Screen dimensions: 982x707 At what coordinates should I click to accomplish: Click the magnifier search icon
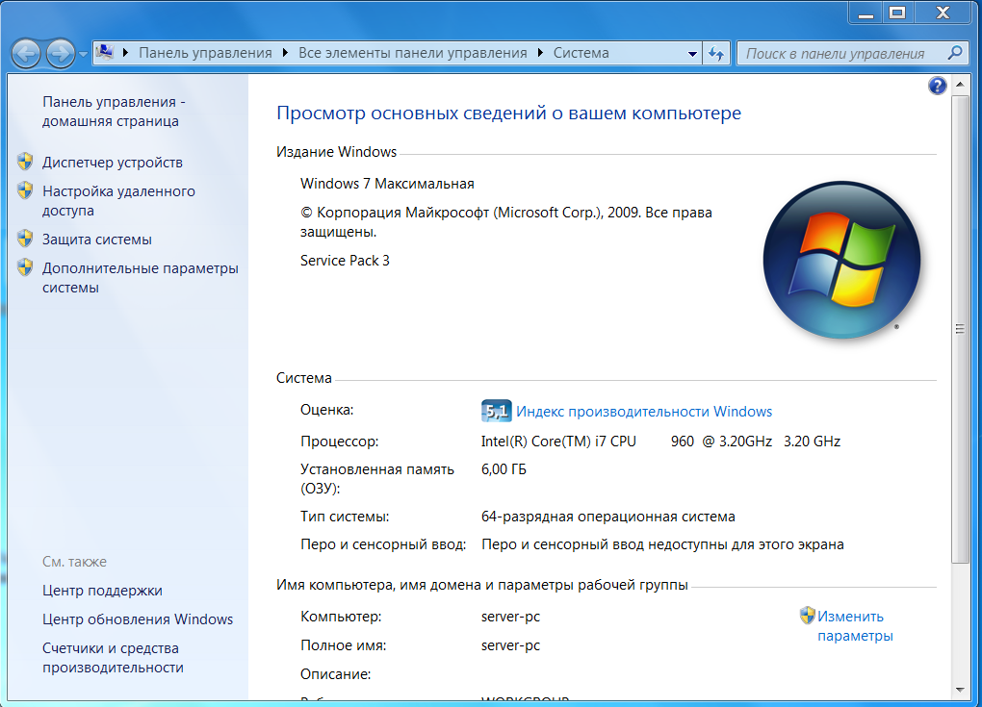point(955,53)
